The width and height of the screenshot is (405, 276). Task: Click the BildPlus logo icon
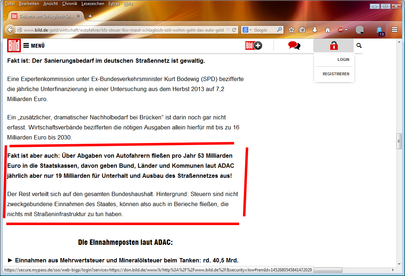[254, 46]
